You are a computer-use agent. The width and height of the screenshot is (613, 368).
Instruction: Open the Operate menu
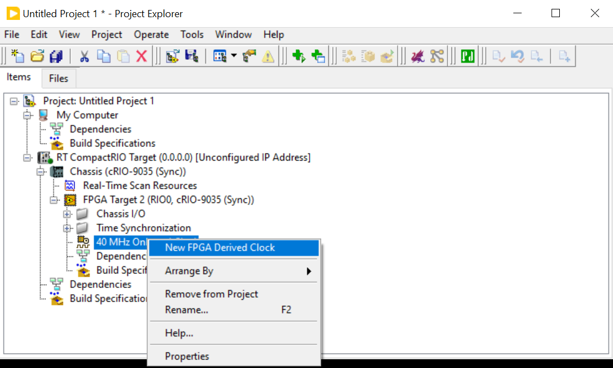coord(151,34)
